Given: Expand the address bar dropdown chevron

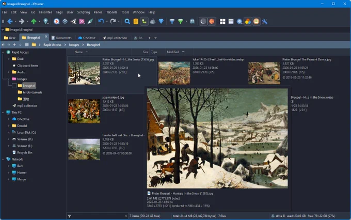Looking at the screenshot, I should [x=3, y=29].
